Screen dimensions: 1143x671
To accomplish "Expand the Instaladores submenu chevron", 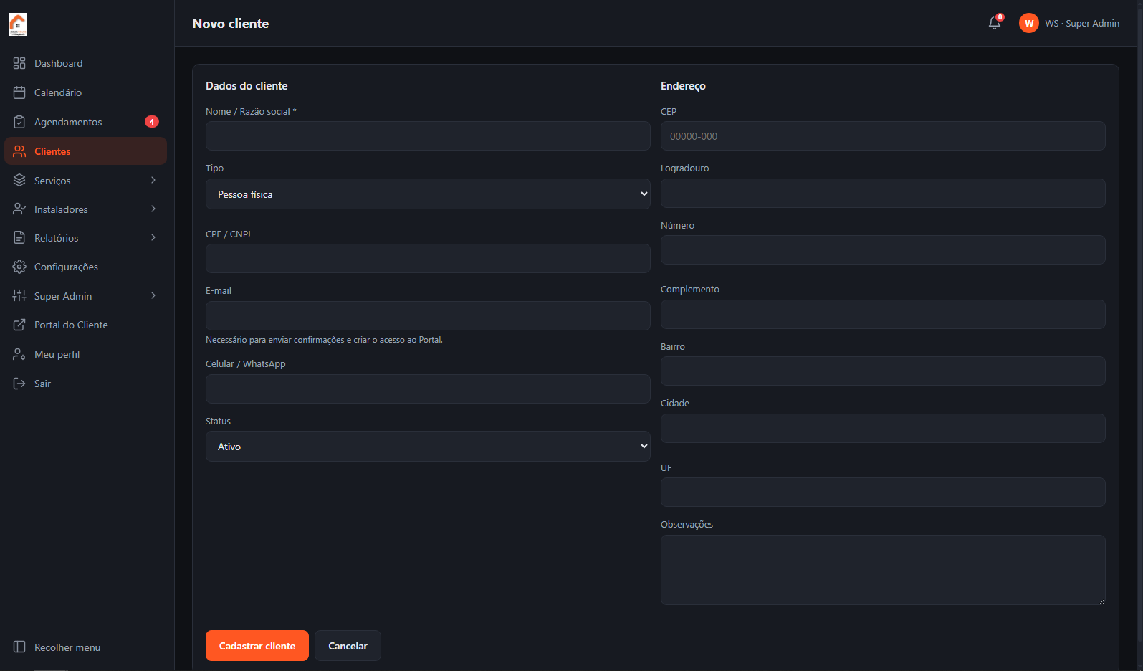I will click(153, 209).
